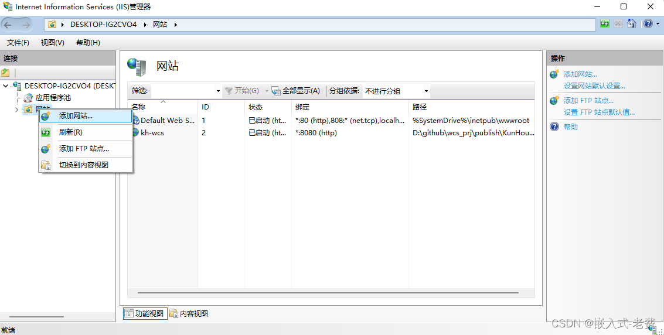The image size is (664, 335).
Task: Open address bar root dropdown arrow
Action: pos(63,25)
